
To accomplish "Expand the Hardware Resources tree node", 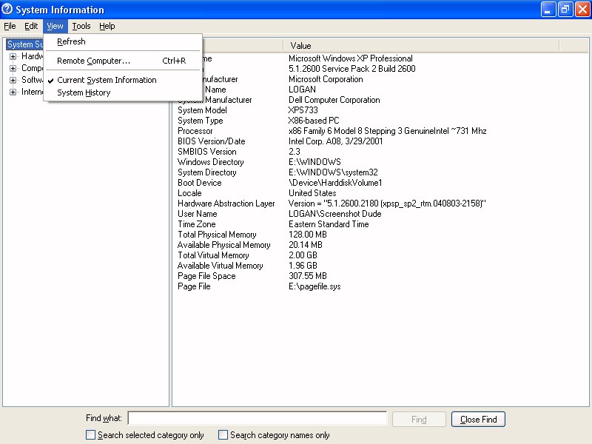I will pos(13,56).
